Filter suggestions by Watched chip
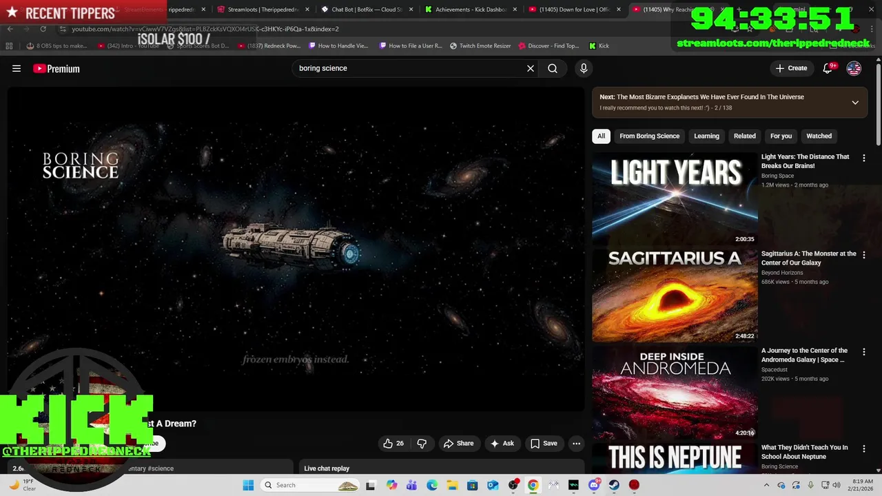The height and width of the screenshot is (496, 882). tap(819, 136)
